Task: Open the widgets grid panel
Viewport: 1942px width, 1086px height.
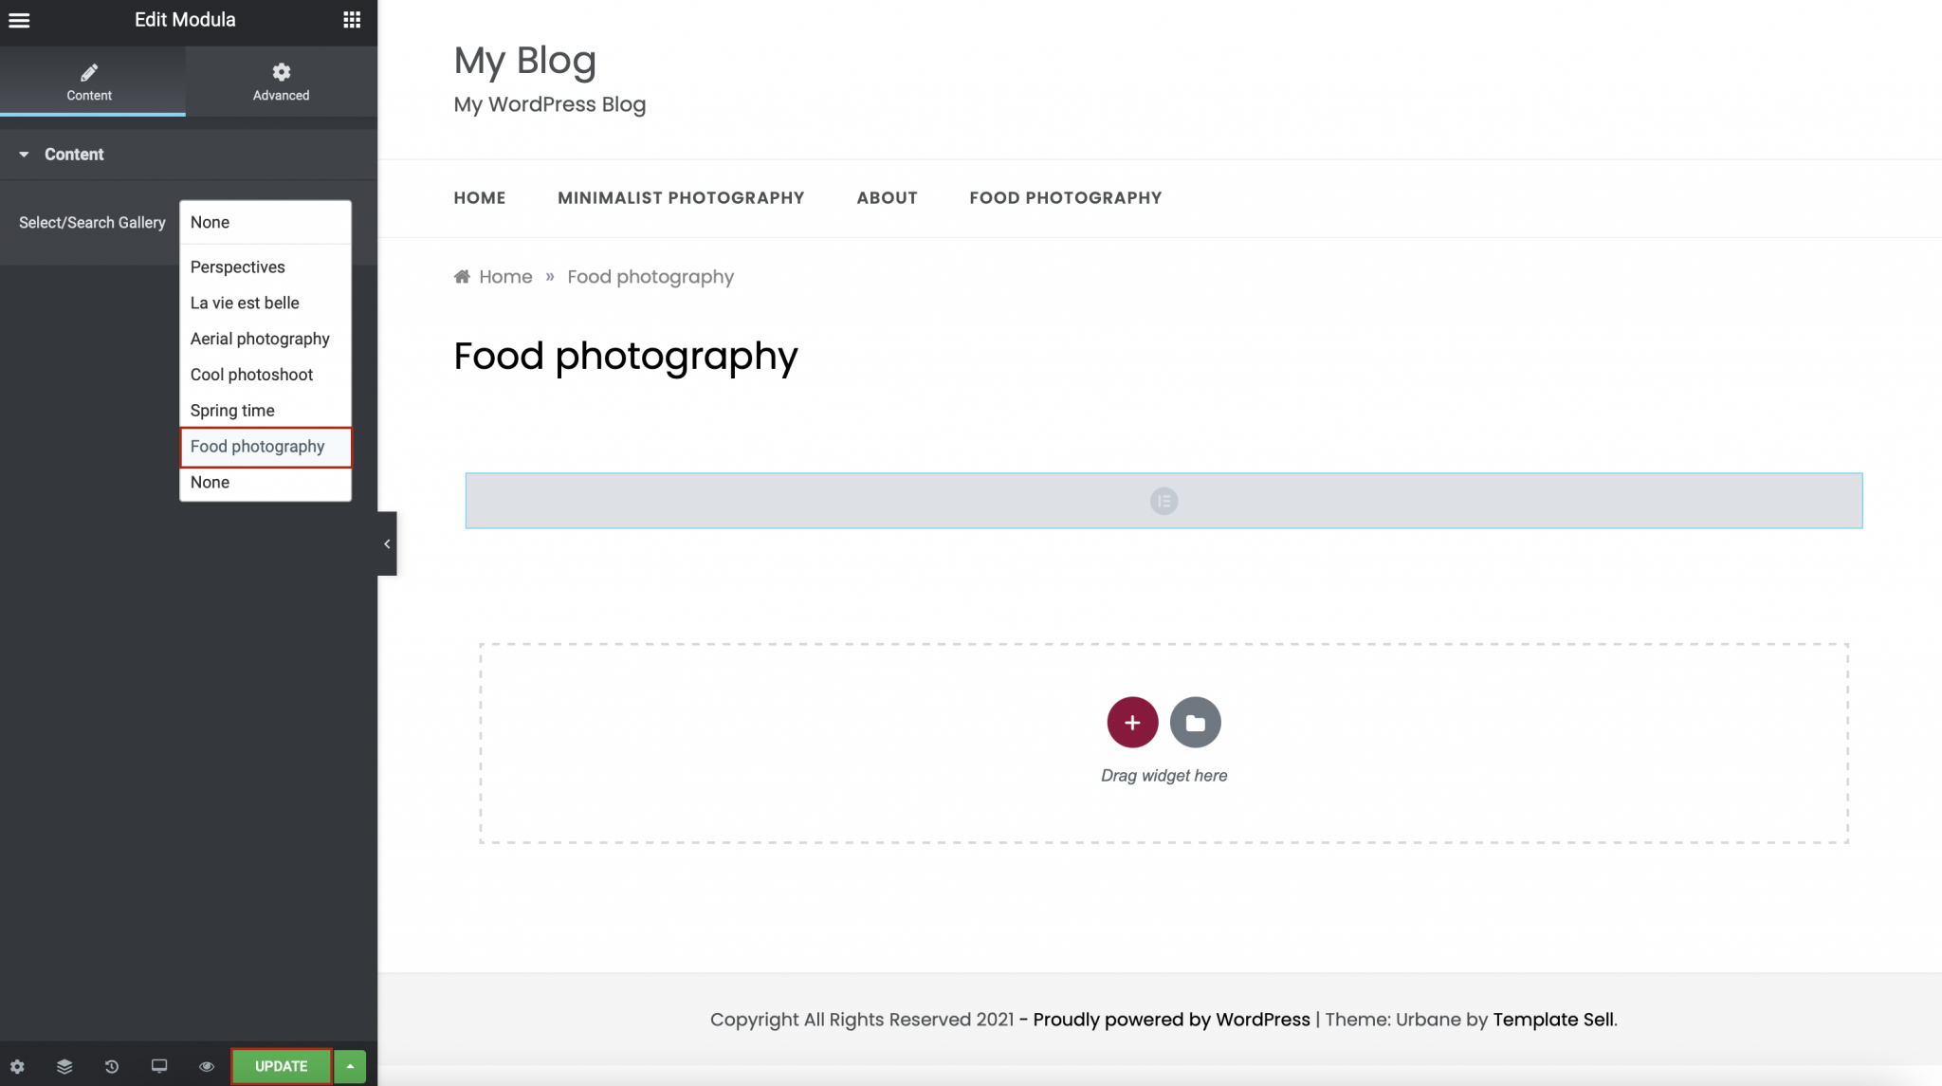Action: tap(352, 20)
